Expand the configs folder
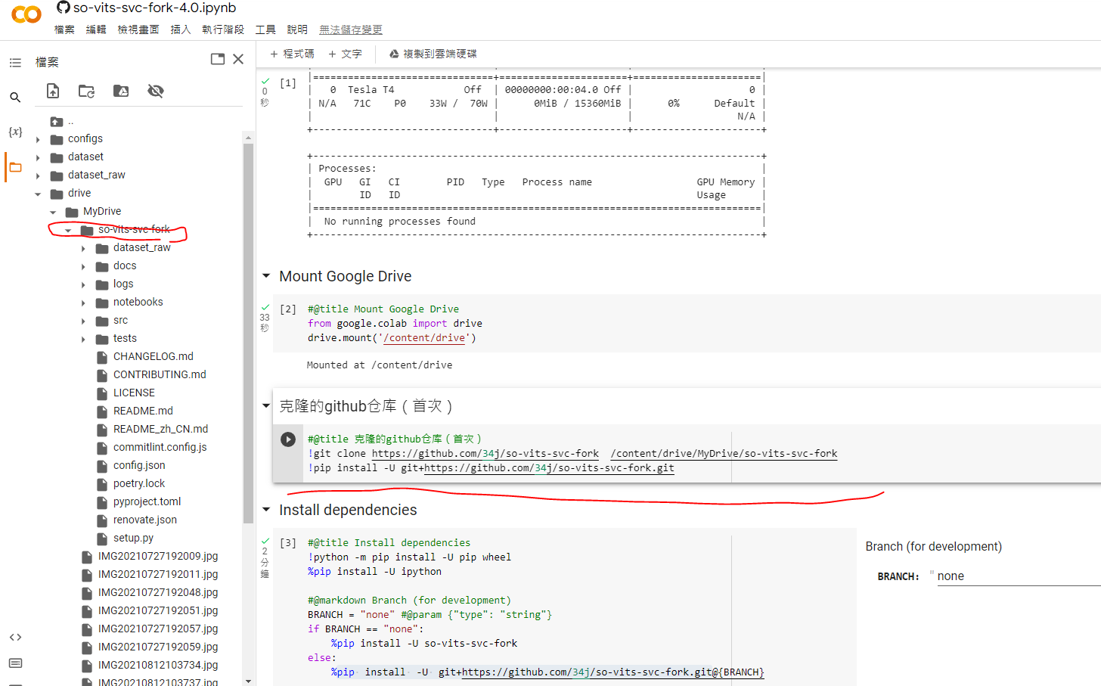The width and height of the screenshot is (1101, 686). click(x=38, y=138)
